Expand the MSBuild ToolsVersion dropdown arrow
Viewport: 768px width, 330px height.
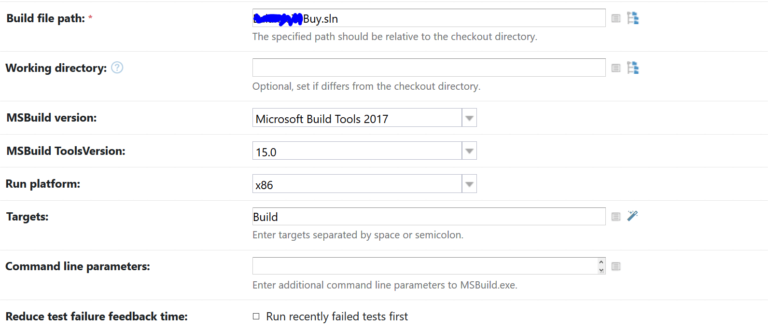pyautogui.click(x=469, y=151)
